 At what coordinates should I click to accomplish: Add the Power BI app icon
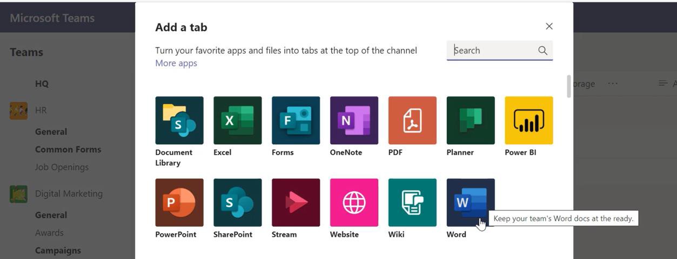pyautogui.click(x=529, y=121)
